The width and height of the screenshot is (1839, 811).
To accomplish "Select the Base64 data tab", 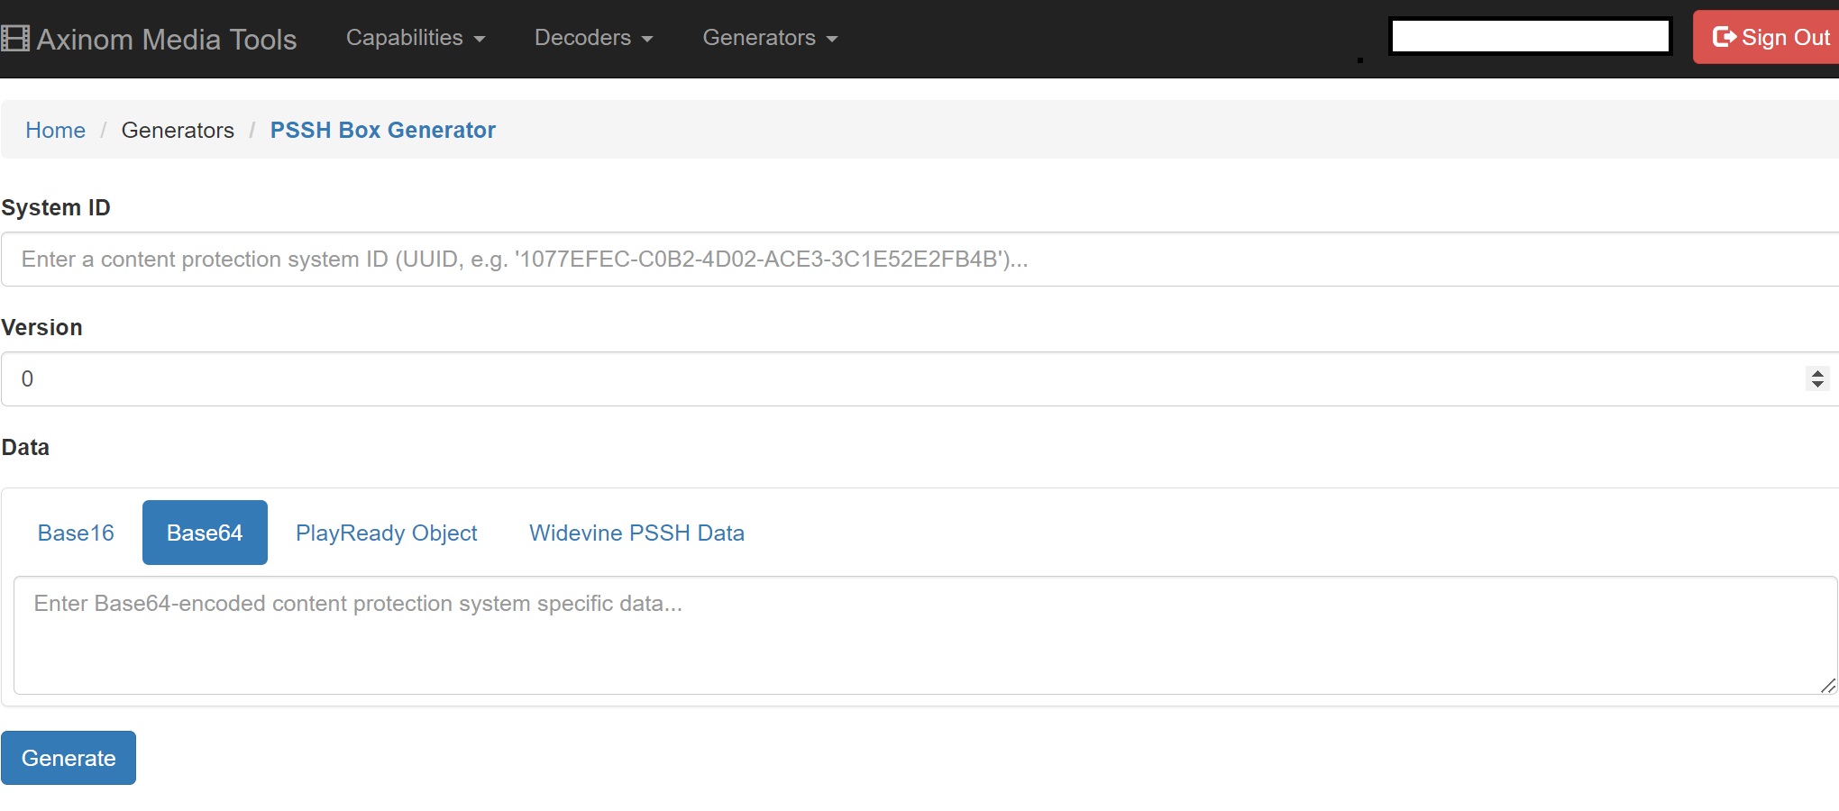I will (x=205, y=533).
